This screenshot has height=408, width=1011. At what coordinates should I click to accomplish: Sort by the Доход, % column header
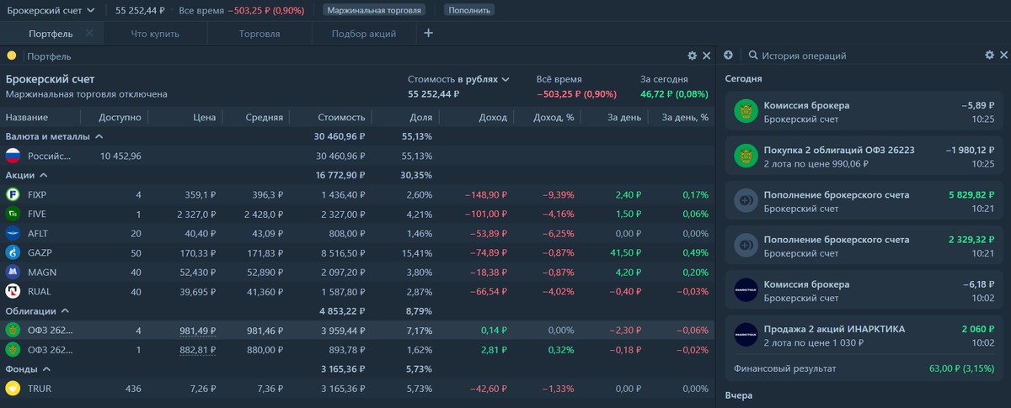554,118
